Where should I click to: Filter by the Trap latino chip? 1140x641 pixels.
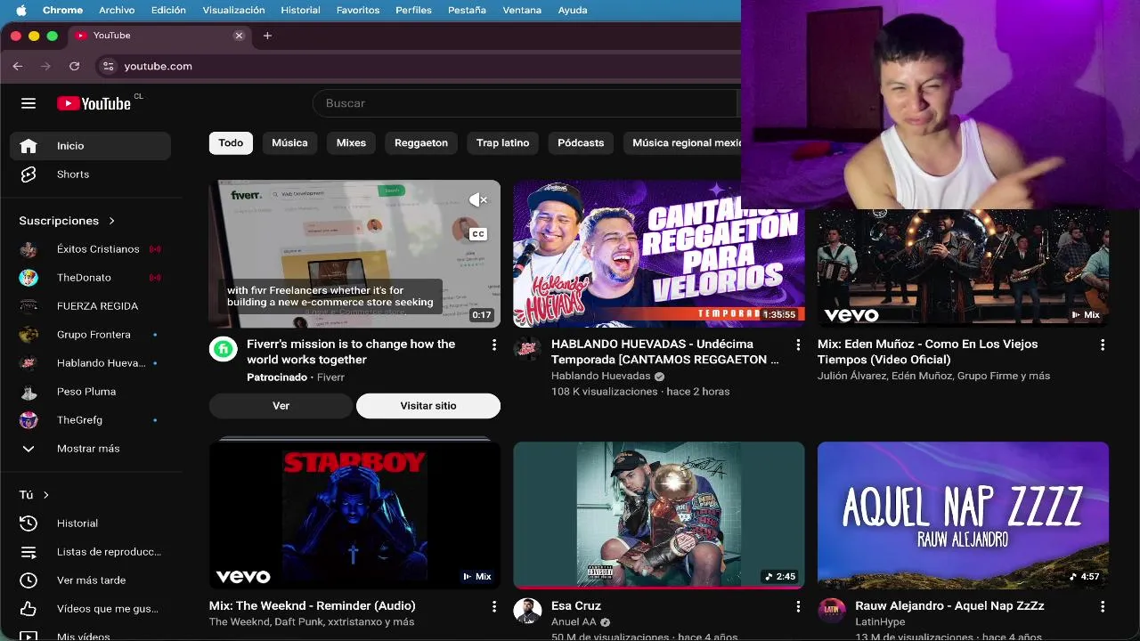click(502, 142)
